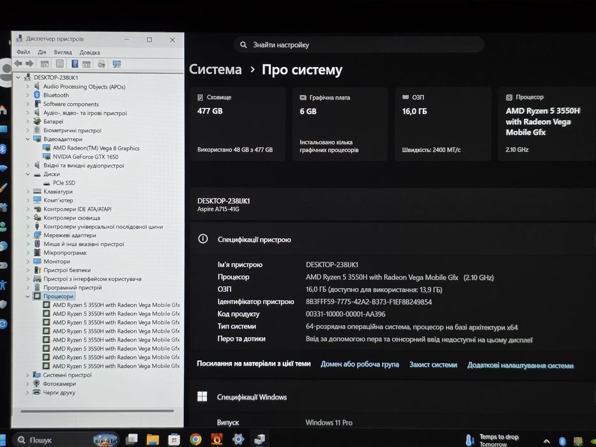Viewport: 596px width, 447px height.
Task: Open the Дія menu
Action: pyautogui.click(x=42, y=52)
